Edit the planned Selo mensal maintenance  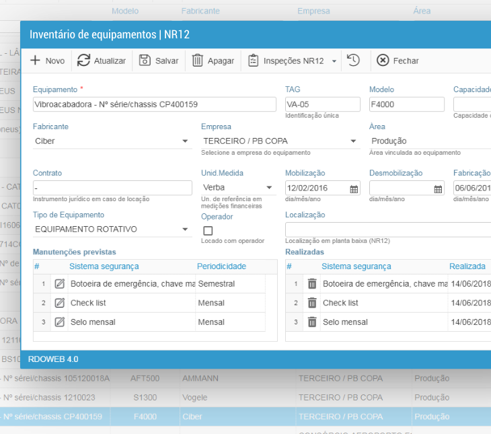tap(59, 322)
